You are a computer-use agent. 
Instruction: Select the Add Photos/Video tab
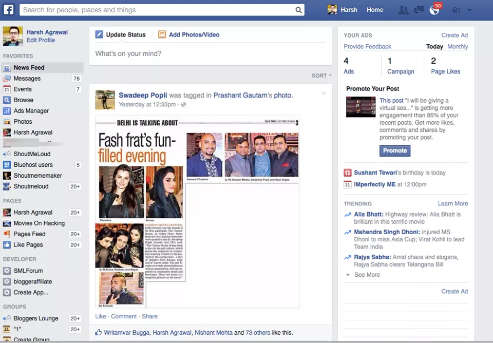pos(189,34)
